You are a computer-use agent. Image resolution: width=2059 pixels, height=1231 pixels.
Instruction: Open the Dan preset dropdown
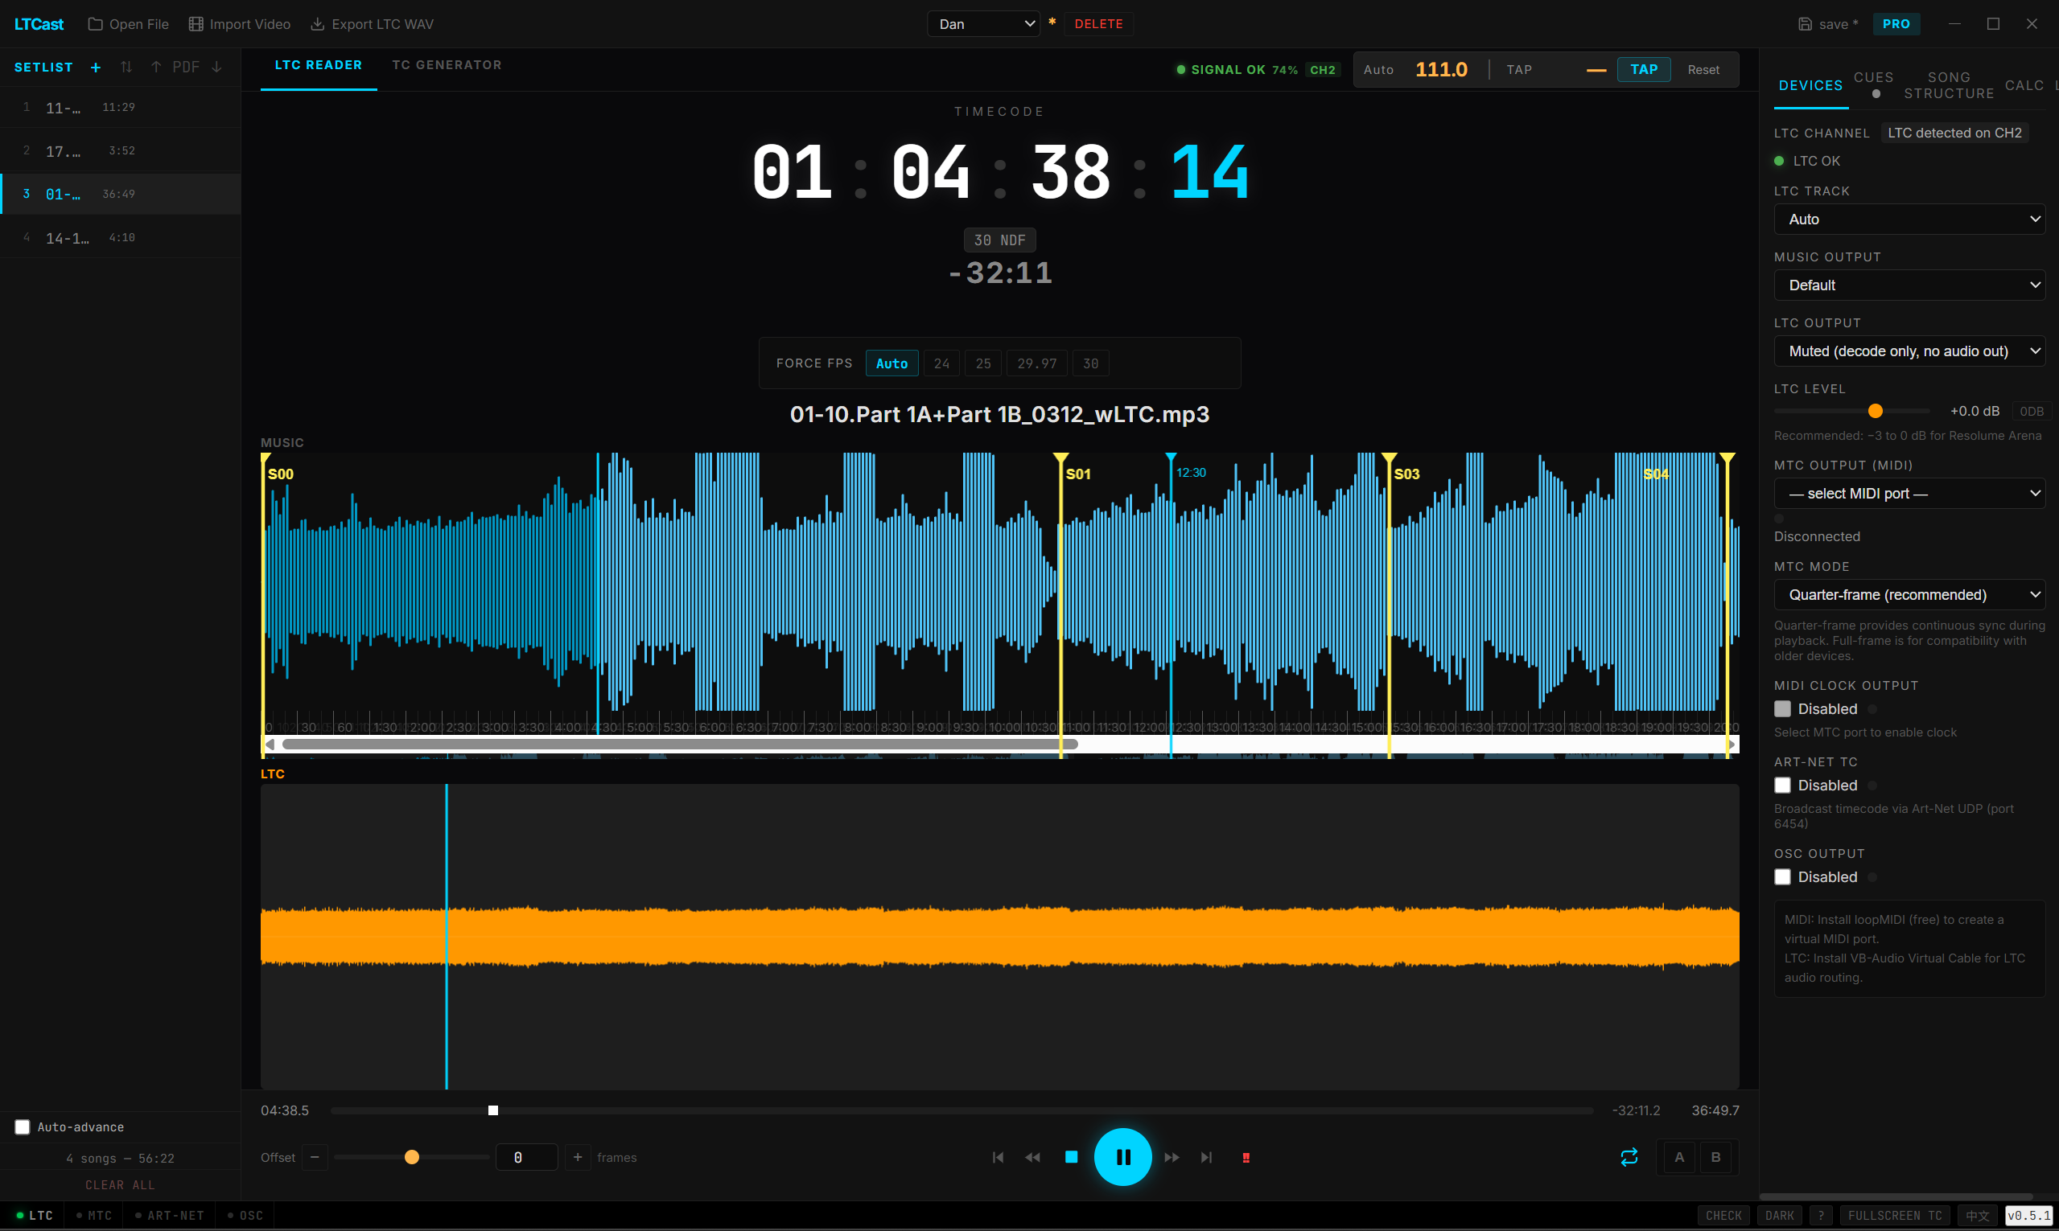[983, 24]
